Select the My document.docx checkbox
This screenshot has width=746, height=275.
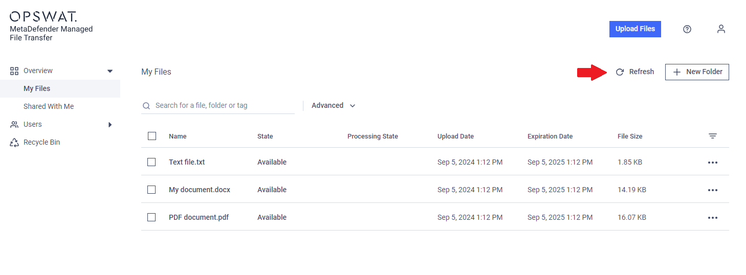coord(151,190)
